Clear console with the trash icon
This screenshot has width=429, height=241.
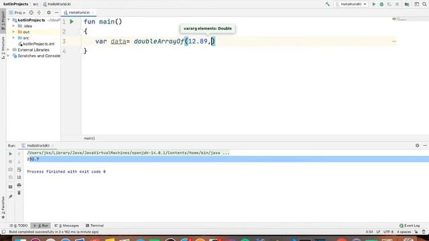coord(19,193)
